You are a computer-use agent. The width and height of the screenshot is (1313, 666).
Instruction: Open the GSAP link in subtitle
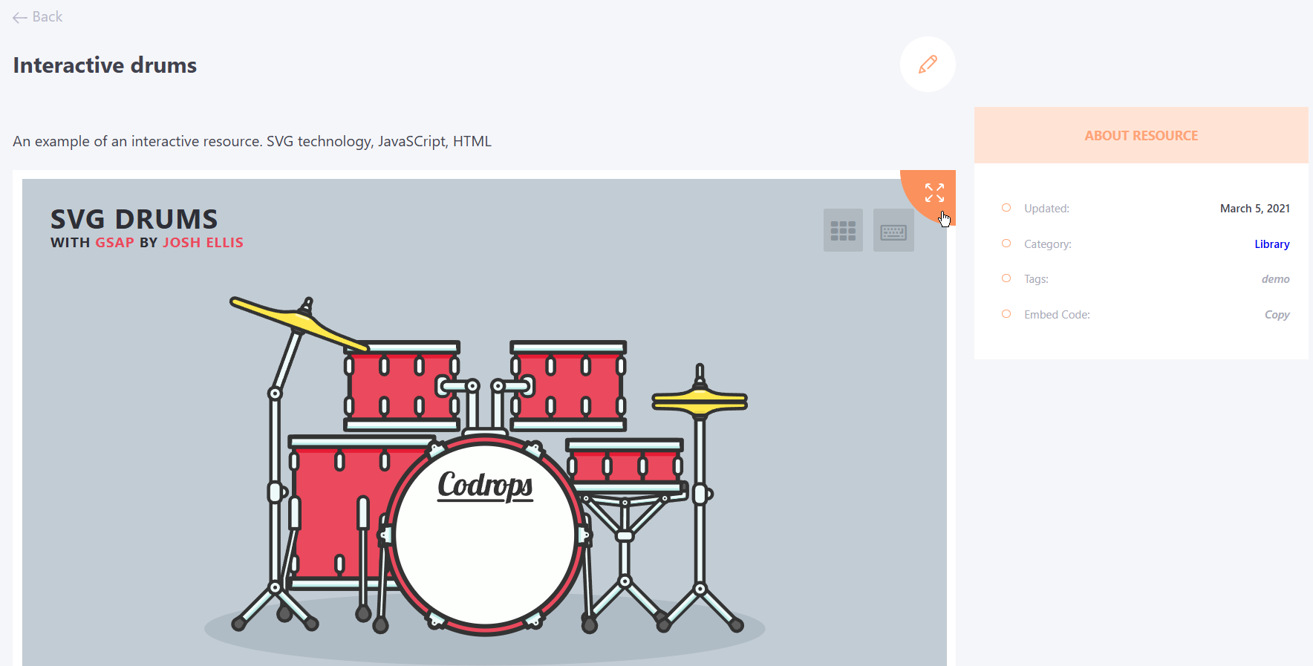pyautogui.click(x=114, y=243)
